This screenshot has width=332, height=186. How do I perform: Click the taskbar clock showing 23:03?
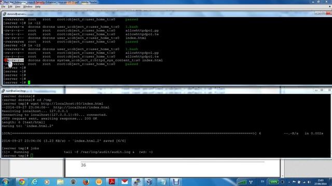click(321, 182)
